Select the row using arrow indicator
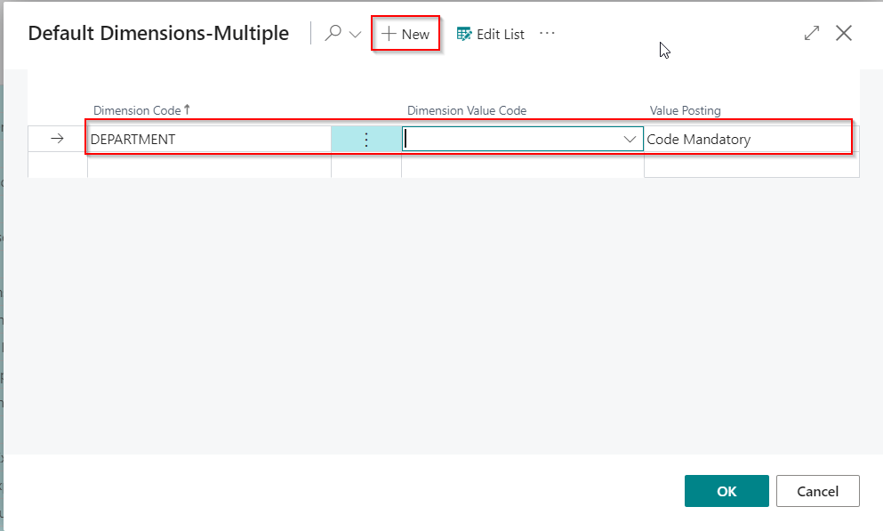 tap(57, 139)
